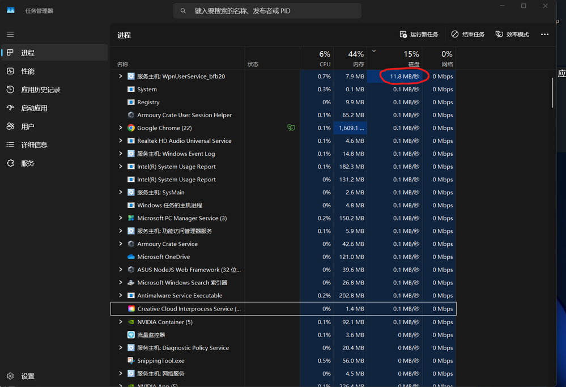The height and width of the screenshot is (387, 566).
Task: Click the NVIDIA Container icon
Action: [131, 322]
